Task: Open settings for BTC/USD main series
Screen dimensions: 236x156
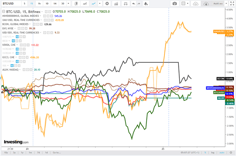Action: (x=50, y=12)
